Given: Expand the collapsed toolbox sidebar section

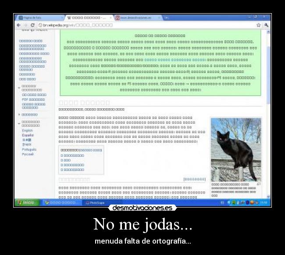Looking at the screenshot, I should click(x=19, y=115).
